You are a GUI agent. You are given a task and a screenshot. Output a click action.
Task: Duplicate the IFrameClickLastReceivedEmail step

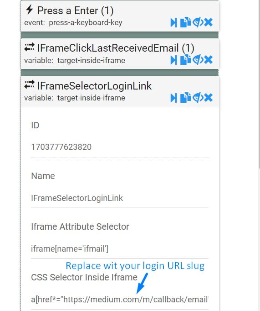coord(185,60)
